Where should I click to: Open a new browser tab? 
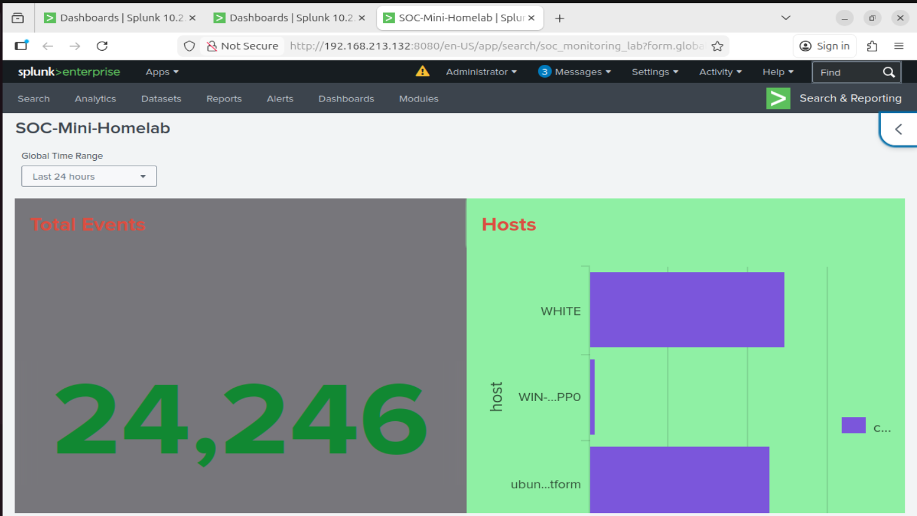(559, 18)
